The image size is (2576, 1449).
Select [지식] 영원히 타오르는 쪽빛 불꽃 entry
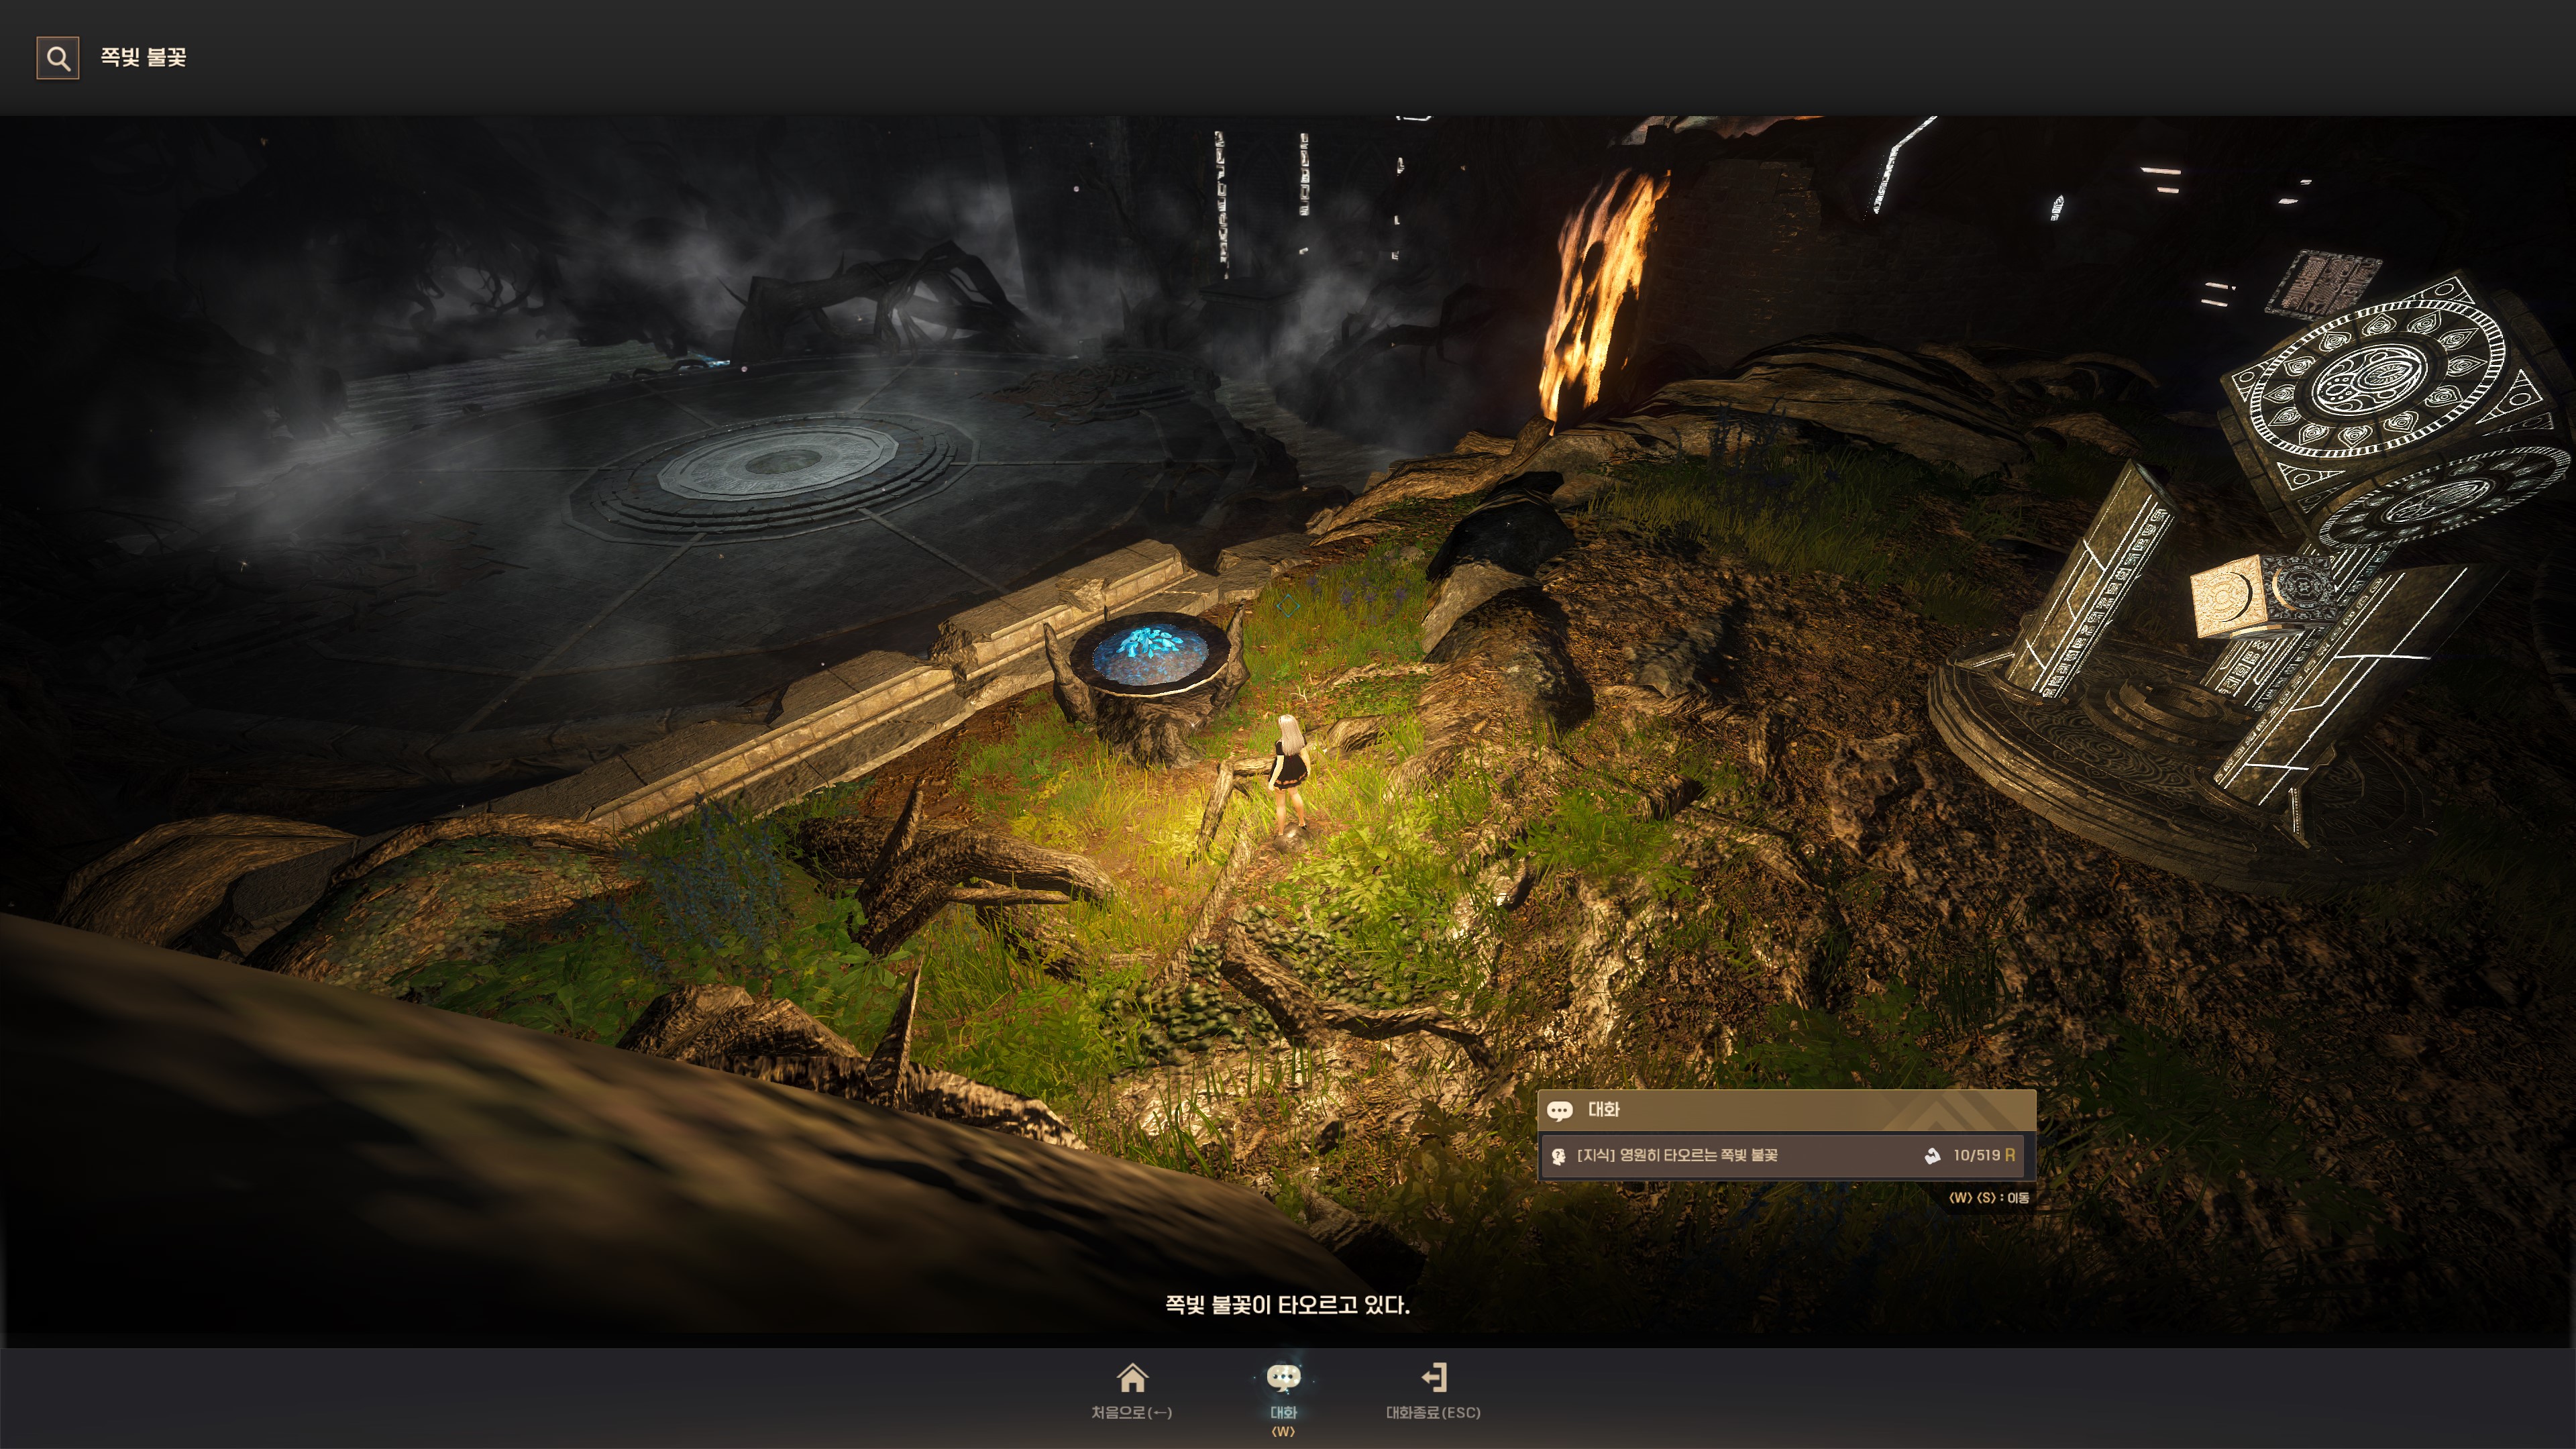coord(1677,1155)
